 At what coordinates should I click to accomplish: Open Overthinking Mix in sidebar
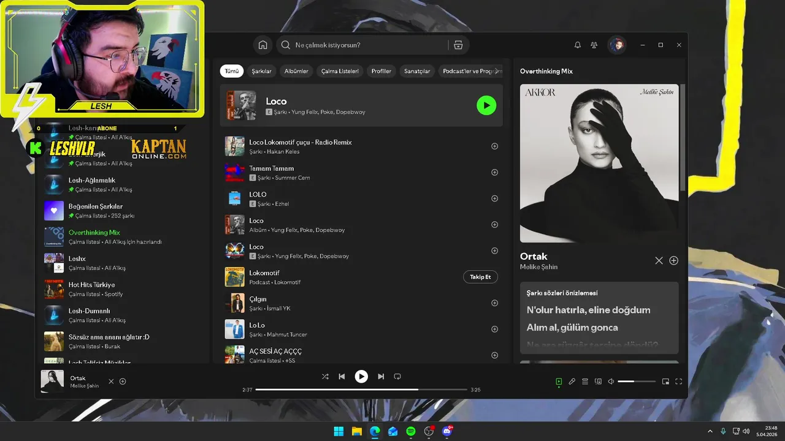pos(122,237)
